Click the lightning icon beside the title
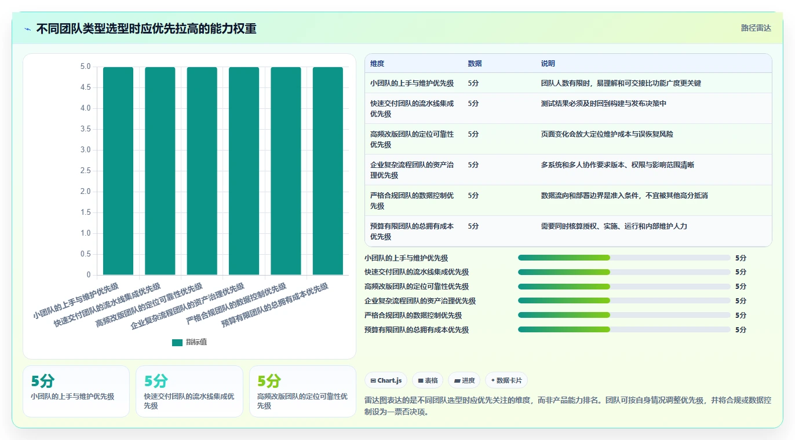This screenshot has width=795, height=440. [27, 28]
